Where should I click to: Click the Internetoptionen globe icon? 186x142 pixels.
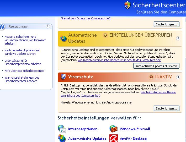[62, 129]
